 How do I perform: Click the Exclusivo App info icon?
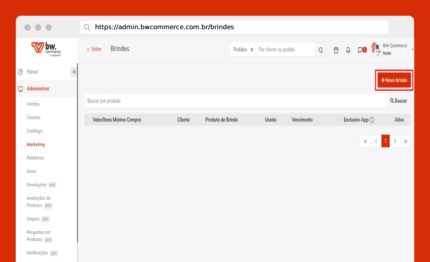[372, 120]
